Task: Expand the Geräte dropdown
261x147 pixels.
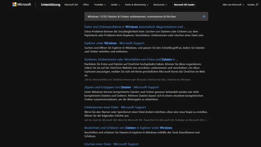Action: pos(115,5)
